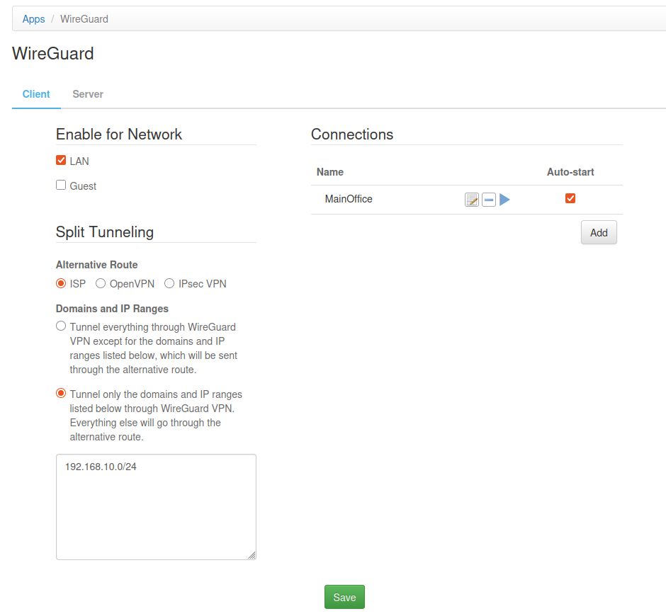Screen dimensions: 666x616
Task: Grab the textarea resize handle
Action: click(x=252, y=555)
